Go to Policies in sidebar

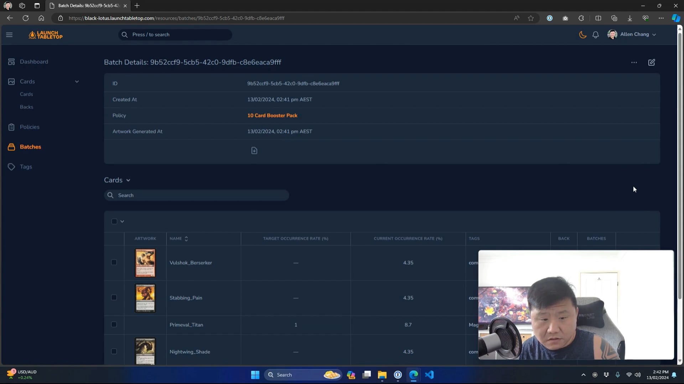[30, 127]
